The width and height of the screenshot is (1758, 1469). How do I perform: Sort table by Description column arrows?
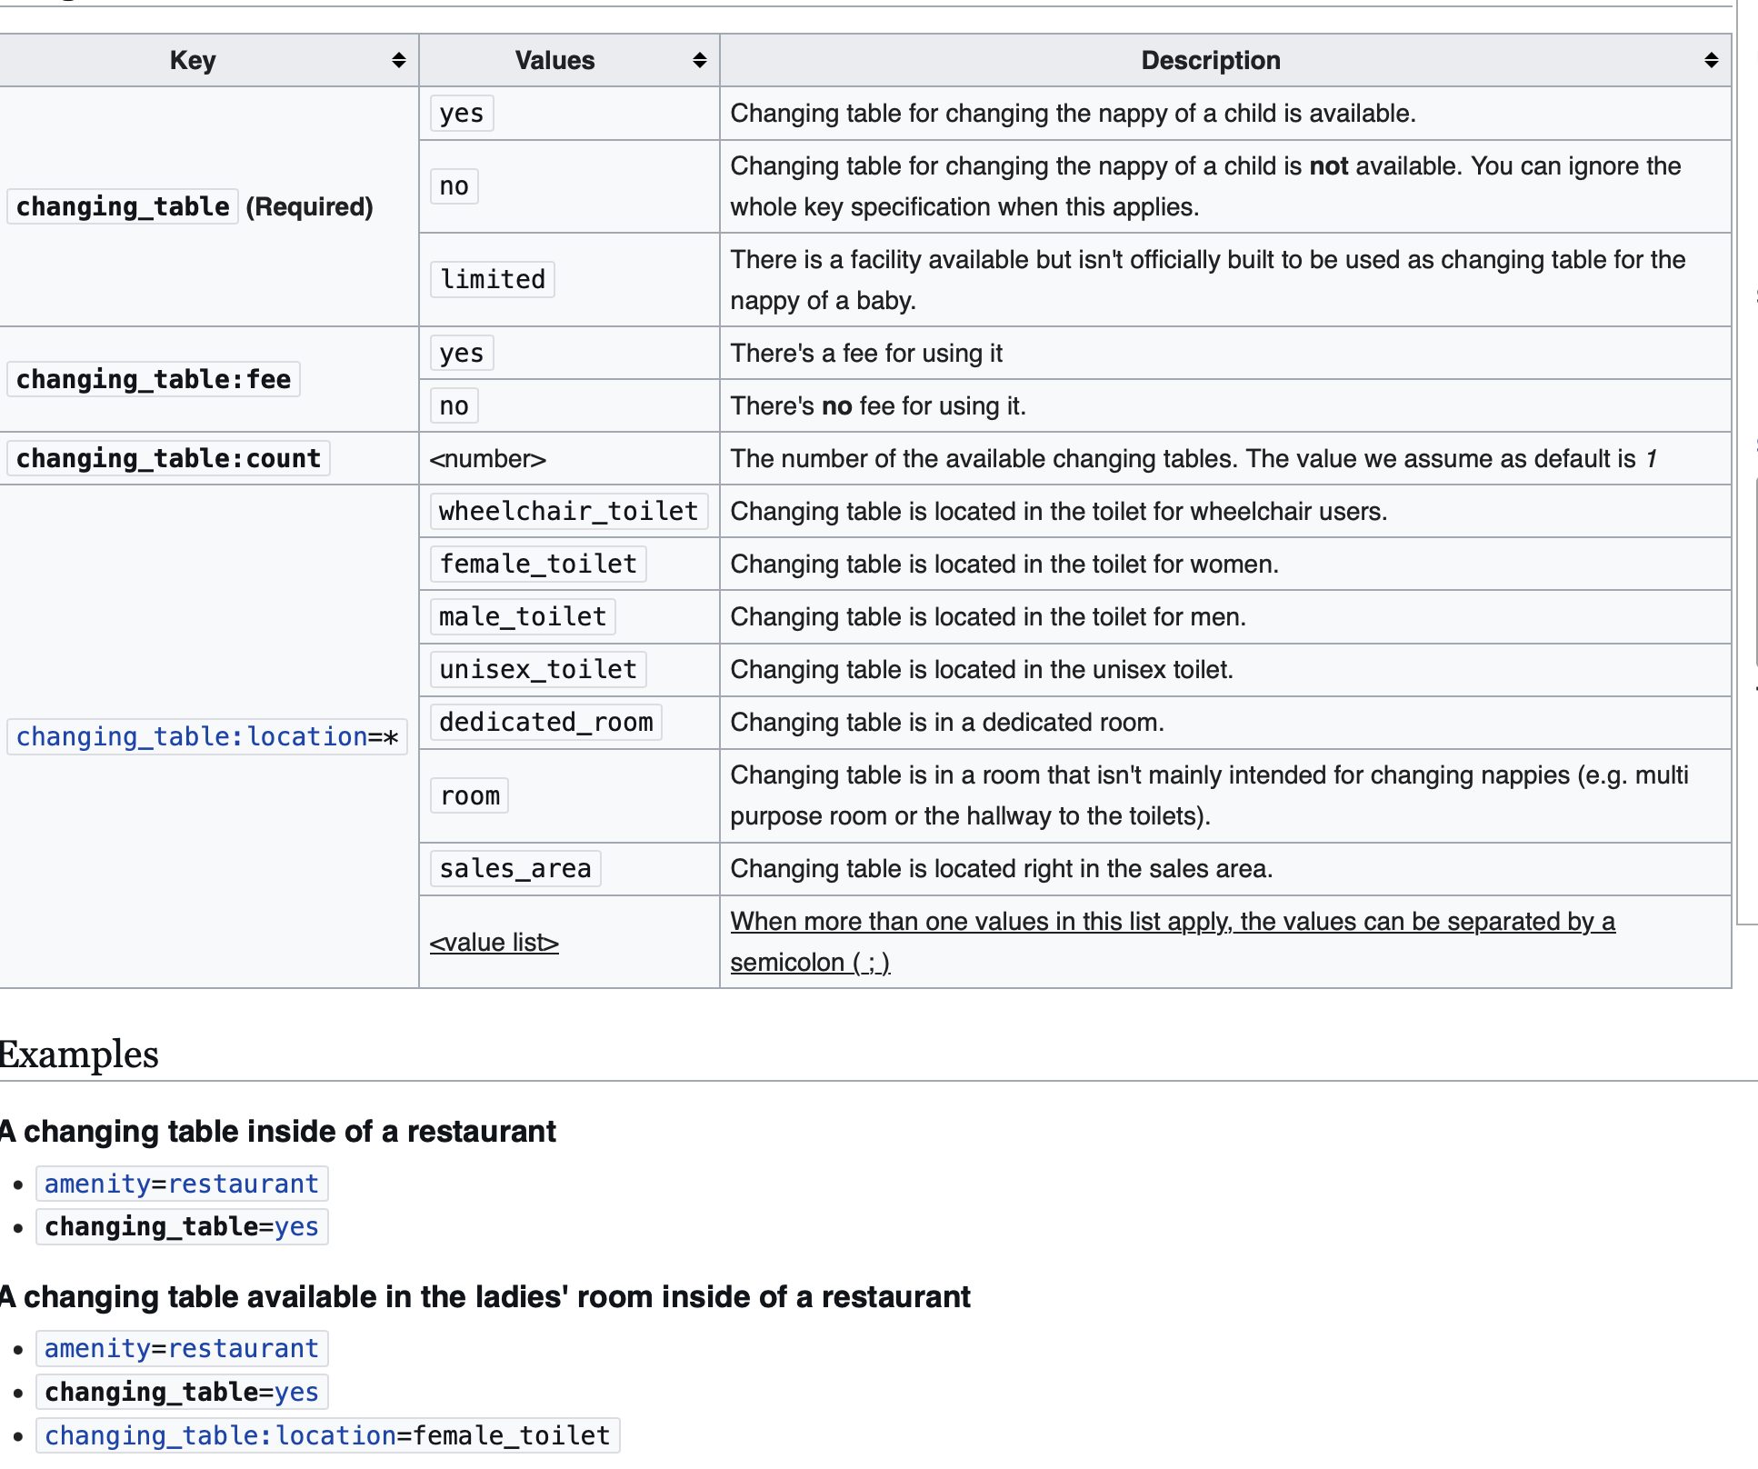(1711, 61)
